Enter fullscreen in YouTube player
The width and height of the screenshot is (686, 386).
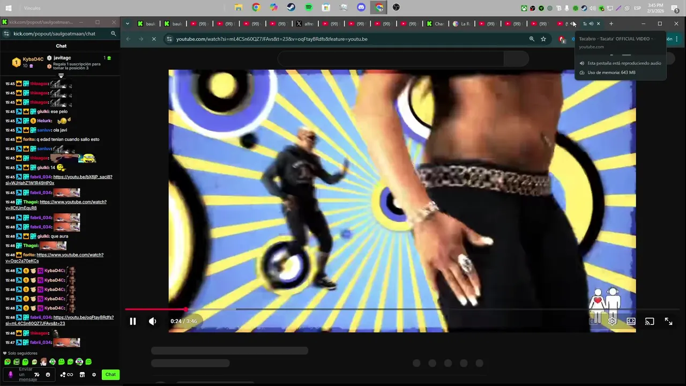[x=668, y=321]
